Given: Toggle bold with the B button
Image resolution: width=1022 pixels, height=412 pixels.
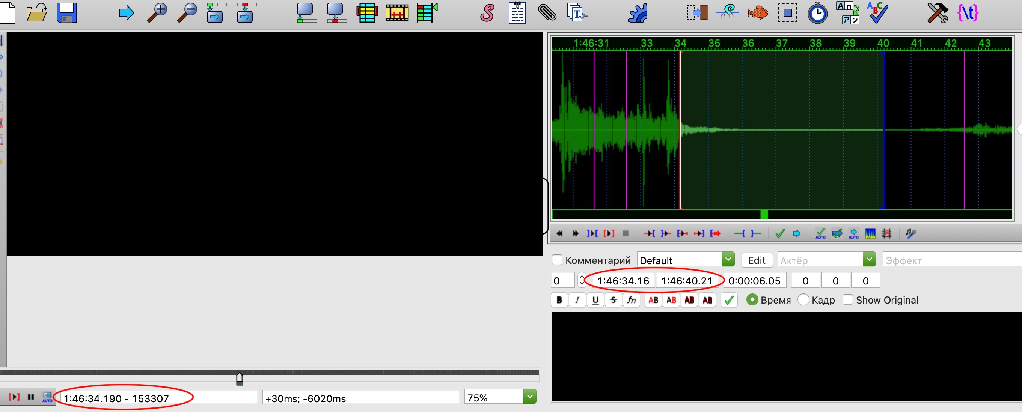Looking at the screenshot, I should (x=559, y=300).
